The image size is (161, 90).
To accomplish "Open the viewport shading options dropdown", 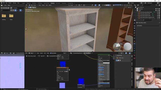I will coord(111,5).
